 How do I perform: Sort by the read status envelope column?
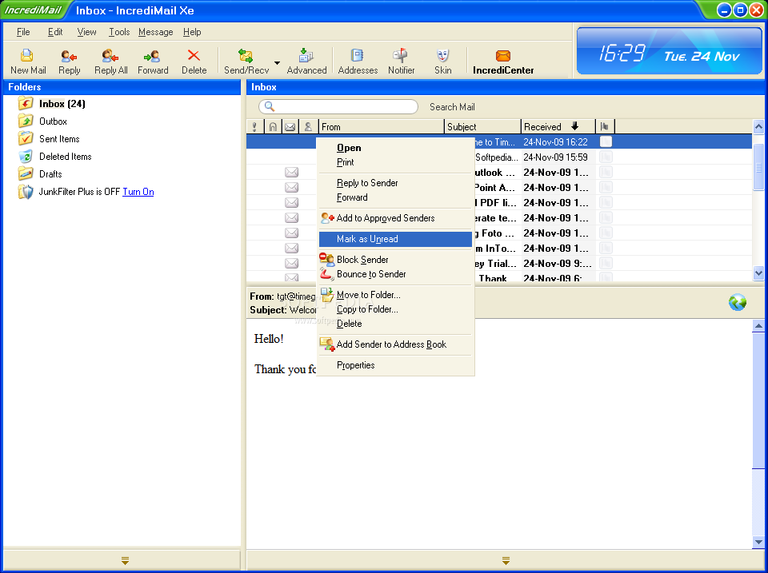pos(290,127)
